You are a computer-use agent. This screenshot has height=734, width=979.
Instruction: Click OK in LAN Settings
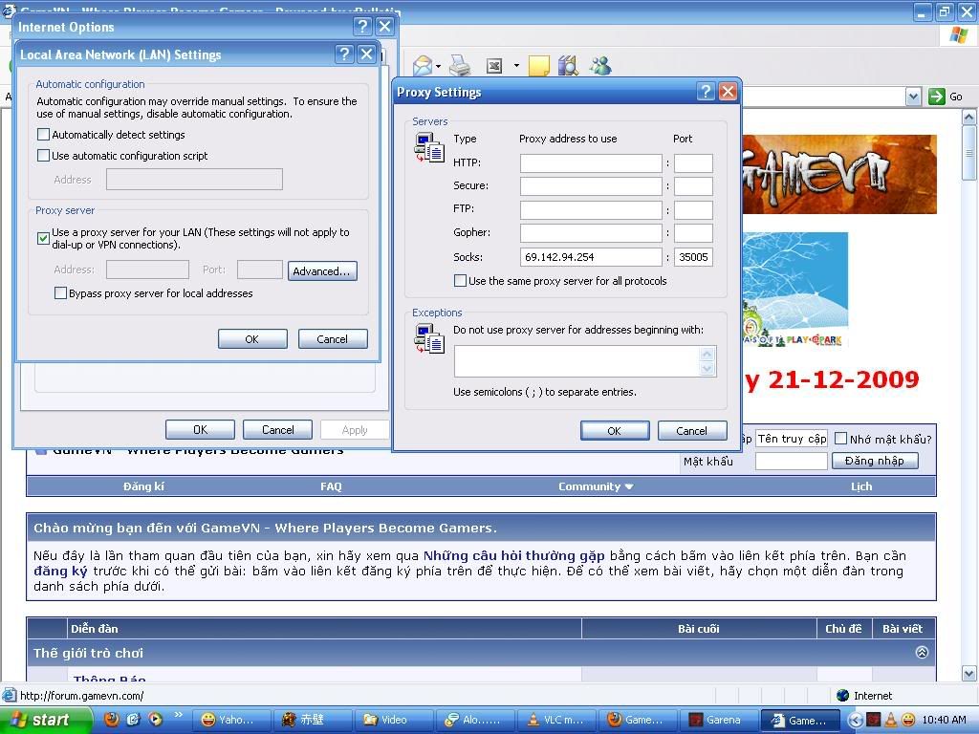pyautogui.click(x=252, y=339)
